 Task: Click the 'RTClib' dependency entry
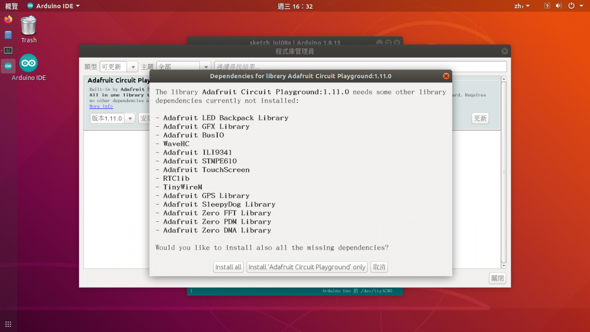pos(176,179)
